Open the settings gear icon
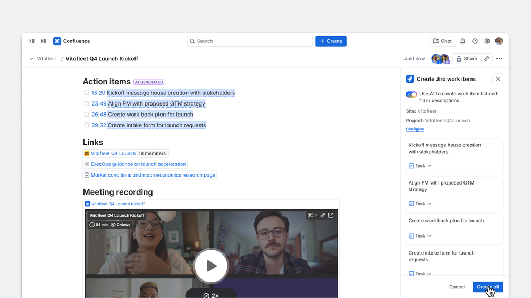Viewport: 531px width, 298px height. click(487, 41)
